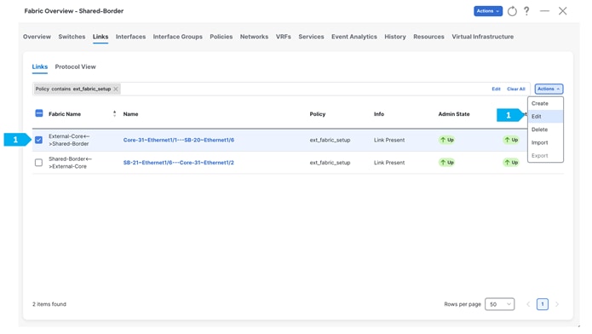Click ext_fabric_setup policy cell in Core-31 row
This screenshot has width=592, height=334.
point(330,140)
